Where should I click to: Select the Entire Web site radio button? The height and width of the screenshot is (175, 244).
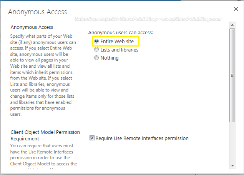point(96,41)
